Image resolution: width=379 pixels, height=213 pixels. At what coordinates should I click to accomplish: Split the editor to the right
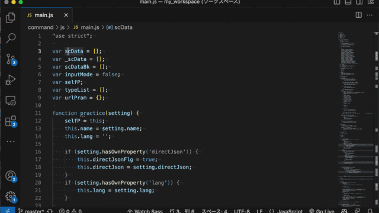coord(359,15)
